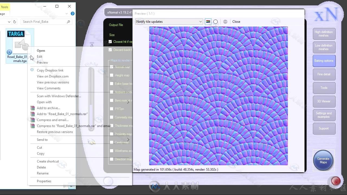This screenshot has height=195, width=347.
Task: Enable the Proximity map checkbox
Action: coord(111,134)
